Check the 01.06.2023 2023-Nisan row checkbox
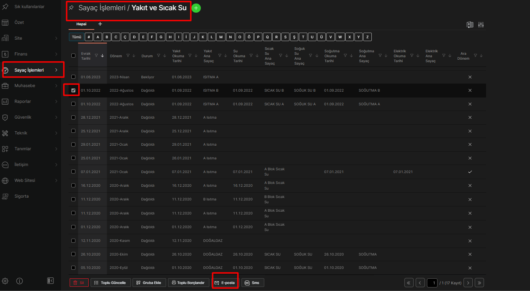Viewport: 530px width, 291px height. tap(73, 77)
